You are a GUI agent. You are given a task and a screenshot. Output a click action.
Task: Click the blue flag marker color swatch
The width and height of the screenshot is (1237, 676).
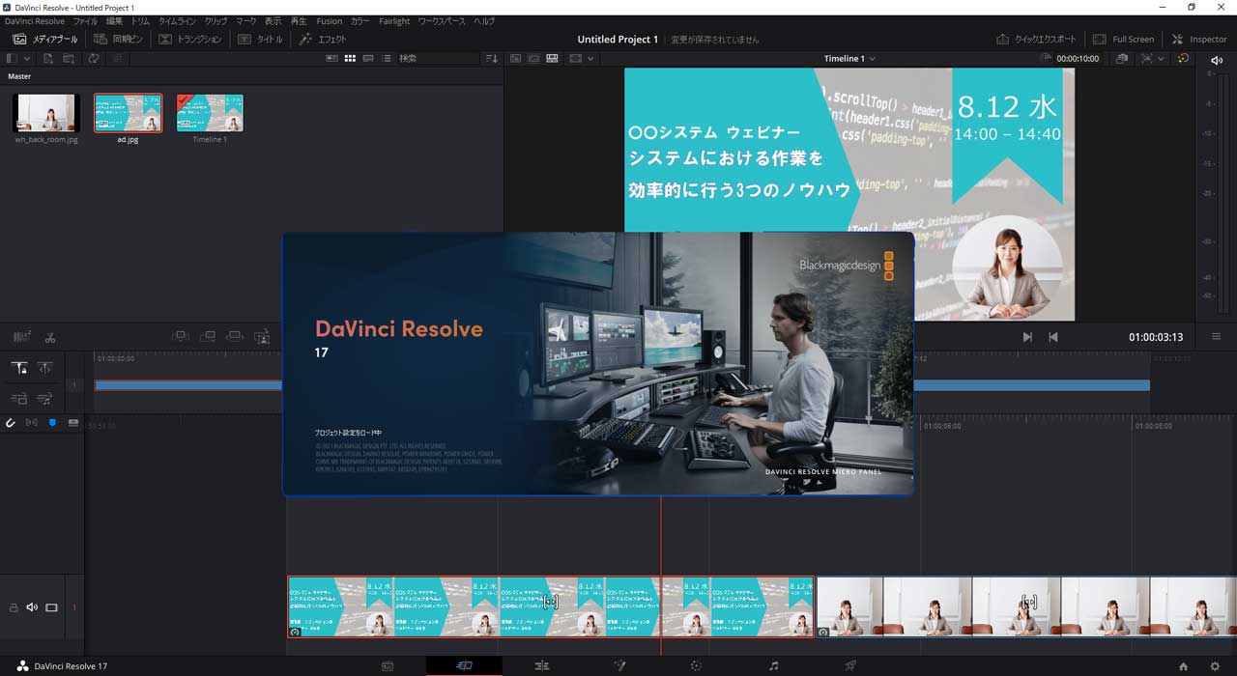[52, 422]
